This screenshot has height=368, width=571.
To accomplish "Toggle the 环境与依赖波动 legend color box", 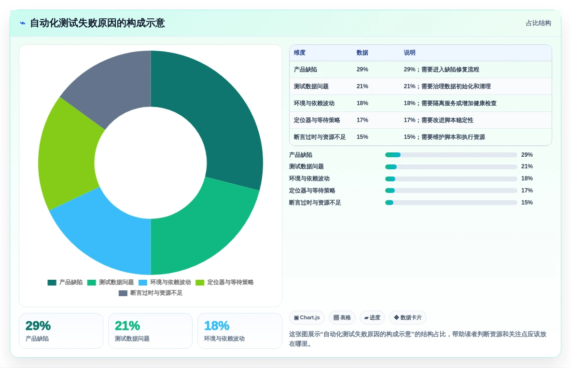I will click(x=143, y=283).
